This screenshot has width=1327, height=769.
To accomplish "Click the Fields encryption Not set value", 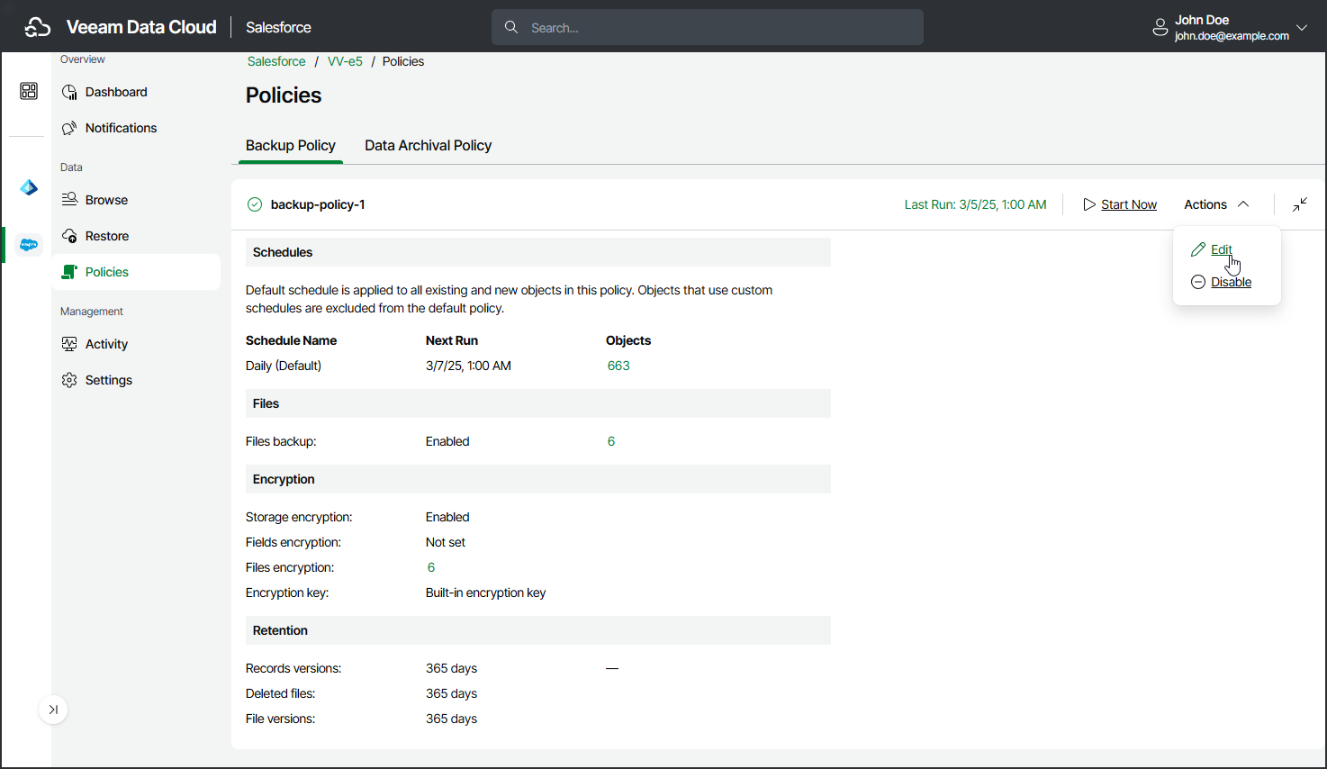I will pyautogui.click(x=446, y=542).
